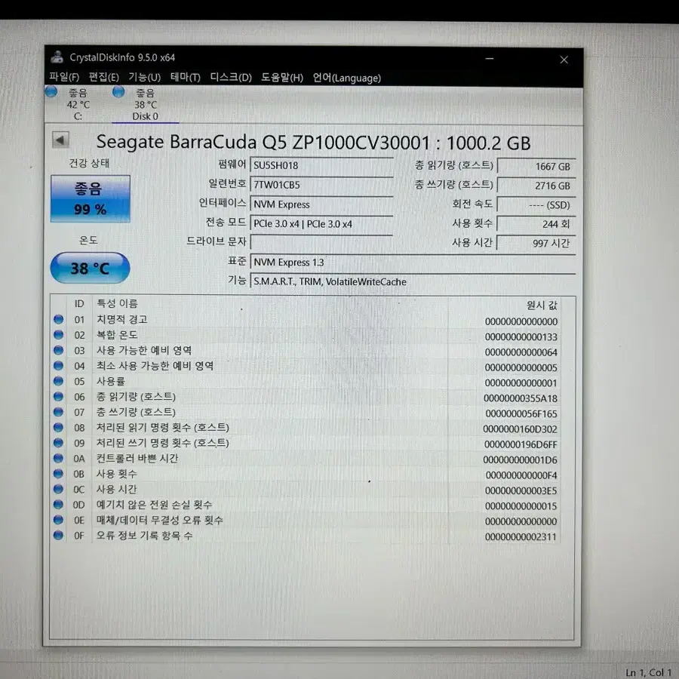The image size is (679, 679).
Task: Click the status orb of row 0B 사용 횟수
Action: click(x=58, y=473)
